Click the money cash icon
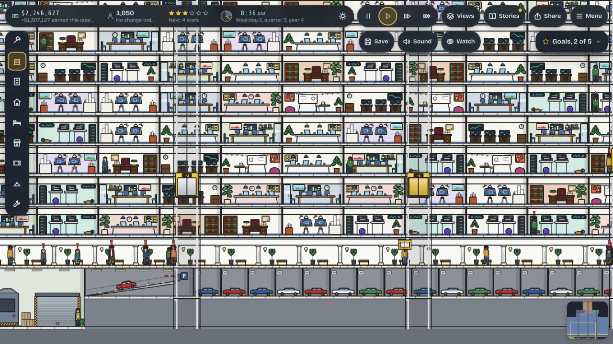Screen dimensions: 613x344 coord(15,16)
